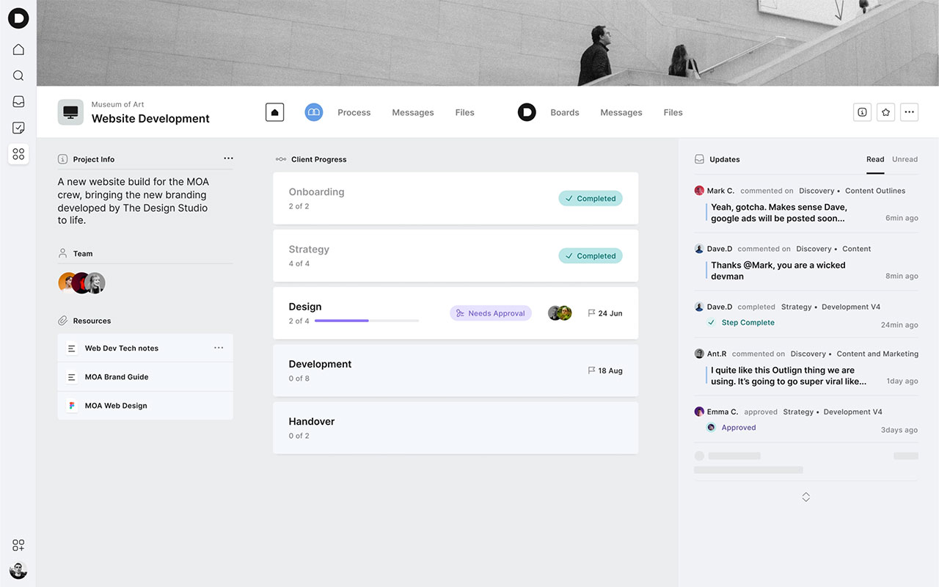Screen dimensions: 939x587
Task: Open MOA Web Design Figma resource
Action: 145,406
